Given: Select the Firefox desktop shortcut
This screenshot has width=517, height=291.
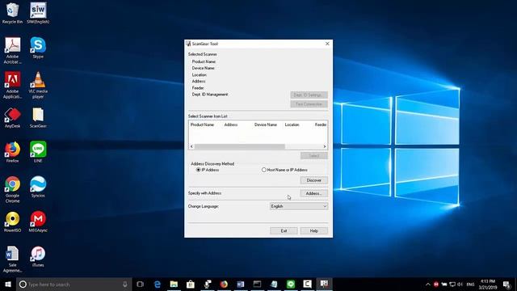Looking at the screenshot, I should [x=12, y=152].
